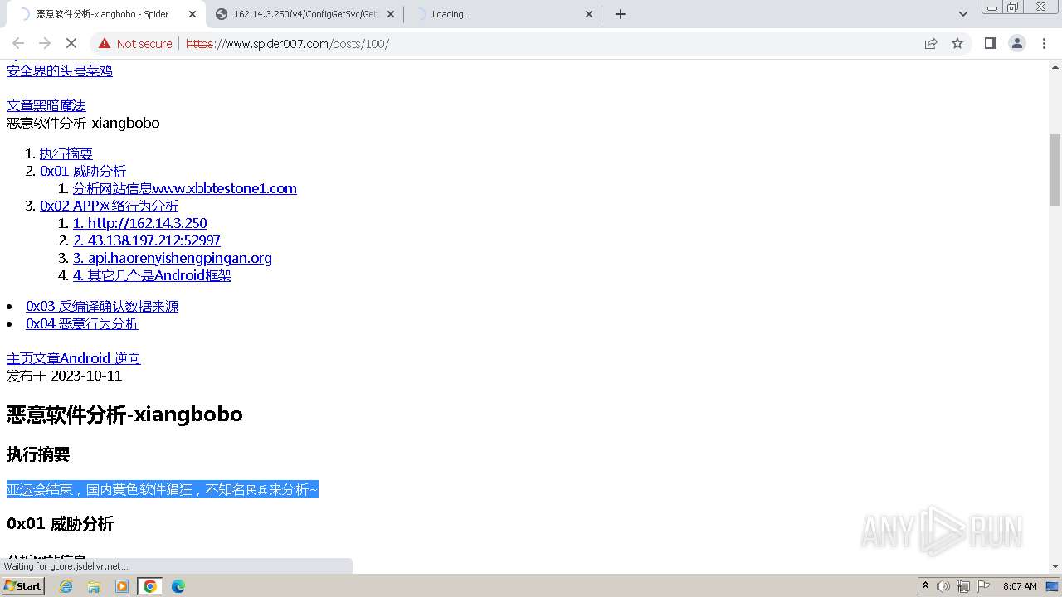The image size is (1062, 597).
Task: Open the Chrome profile avatar
Action: [1017, 43]
